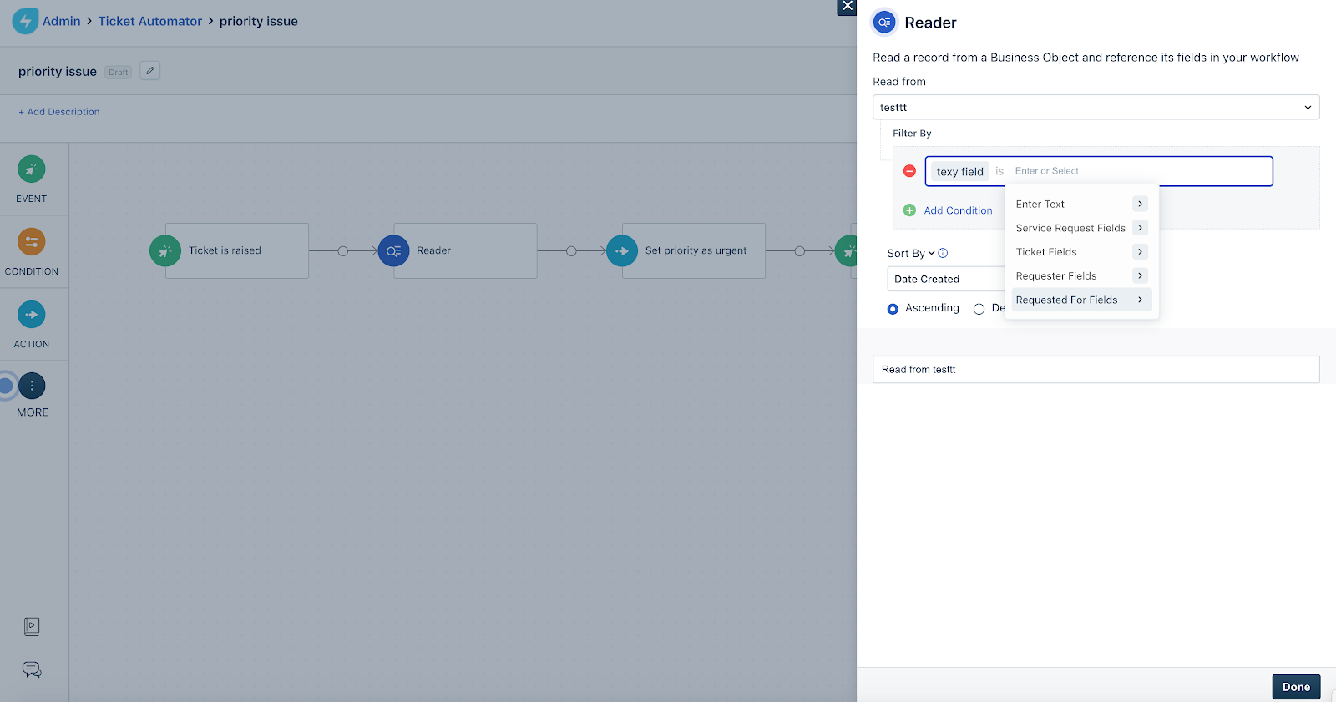
Task: Open the Read from testtt dropdown
Action: (x=1096, y=107)
